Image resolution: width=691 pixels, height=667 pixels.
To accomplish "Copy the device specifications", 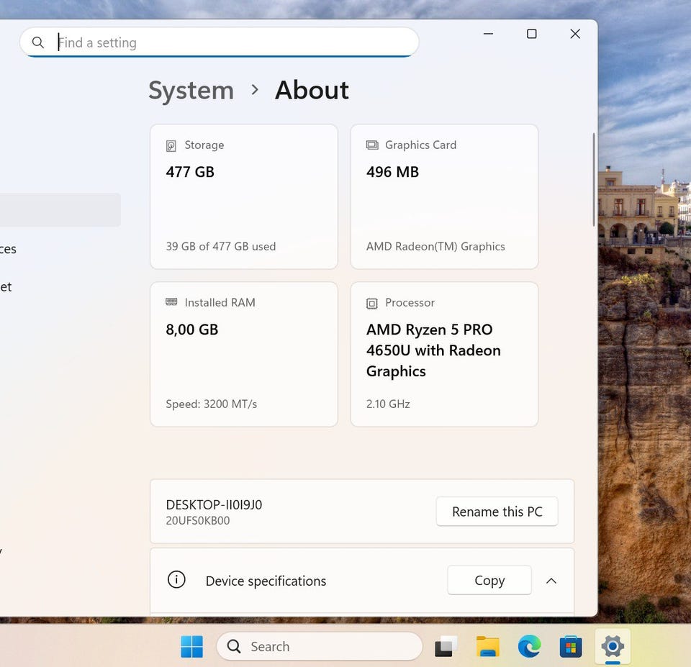I will click(489, 580).
